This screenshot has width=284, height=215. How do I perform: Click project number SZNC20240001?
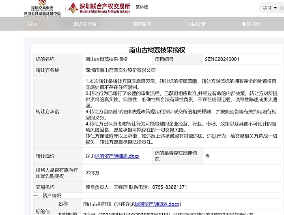click(x=222, y=59)
